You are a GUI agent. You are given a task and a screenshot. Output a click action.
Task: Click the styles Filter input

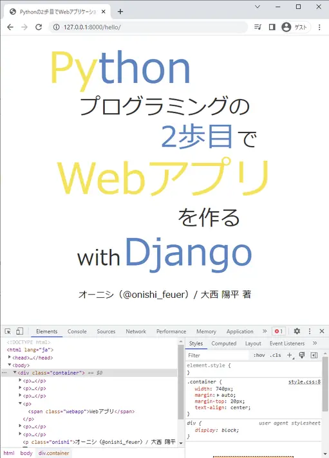pyautogui.click(x=218, y=356)
